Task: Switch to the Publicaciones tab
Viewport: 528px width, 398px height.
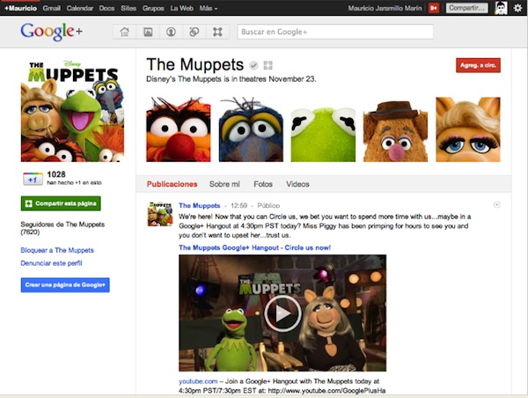Action: pos(172,184)
